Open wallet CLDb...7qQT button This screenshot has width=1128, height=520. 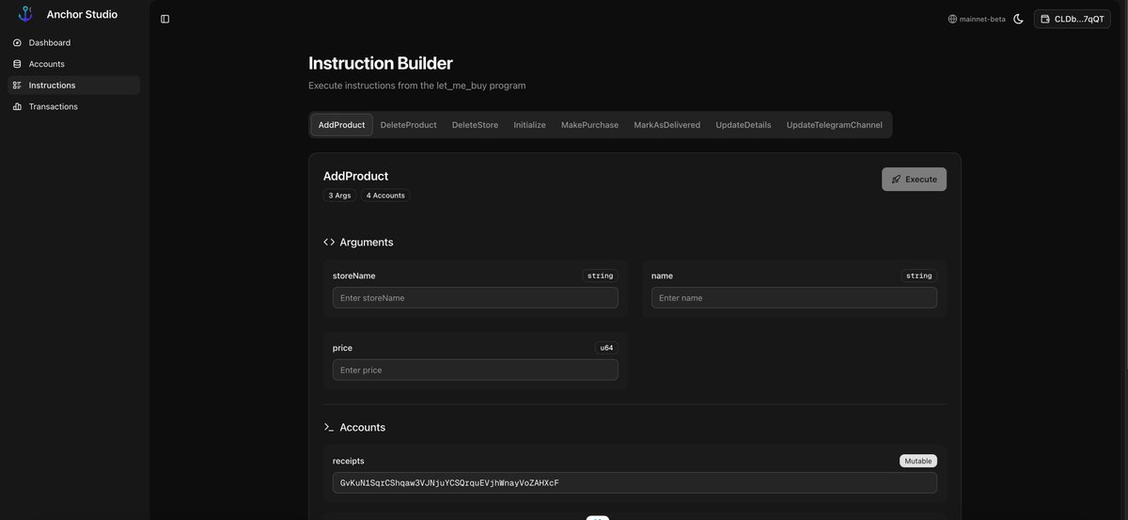click(1073, 19)
